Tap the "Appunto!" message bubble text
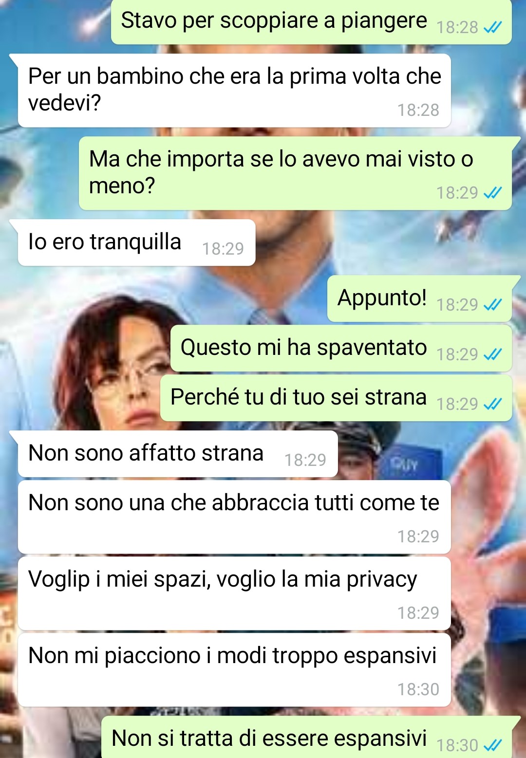 tap(382, 297)
